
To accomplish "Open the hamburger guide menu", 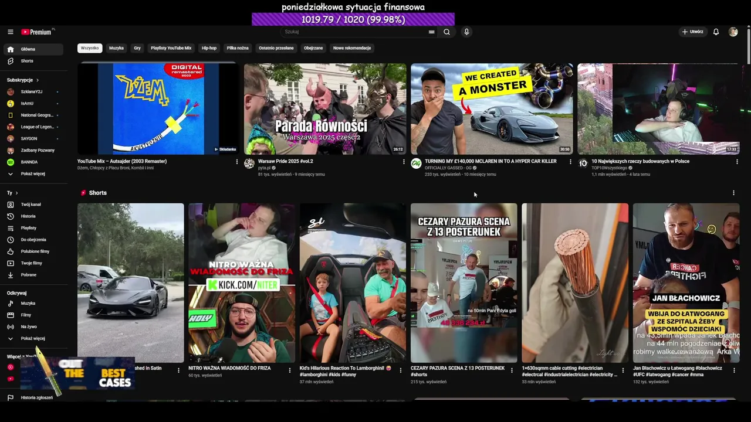I will pos(11,32).
